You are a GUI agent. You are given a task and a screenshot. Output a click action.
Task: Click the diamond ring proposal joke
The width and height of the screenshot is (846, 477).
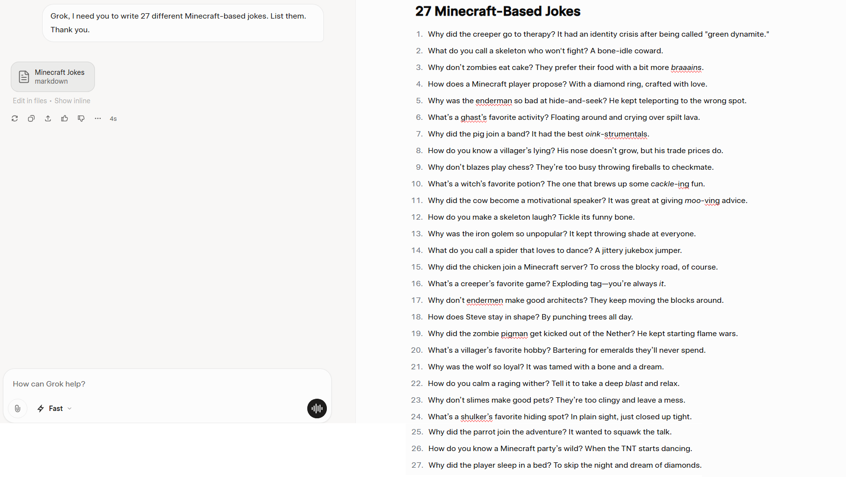(568, 84)
